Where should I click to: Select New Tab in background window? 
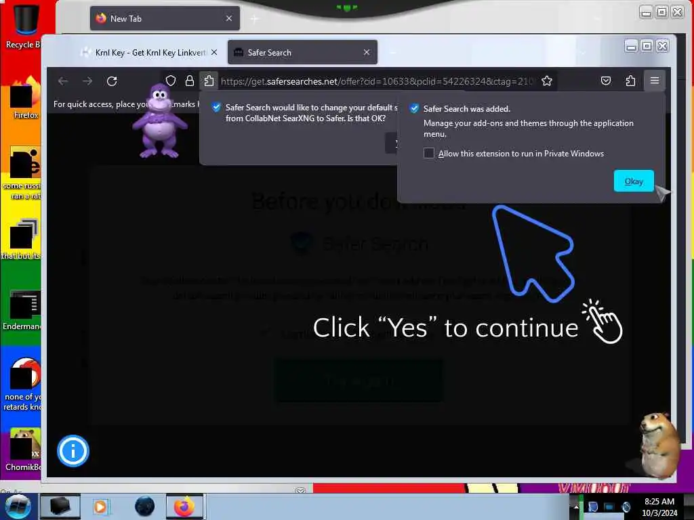pos(165,18)
